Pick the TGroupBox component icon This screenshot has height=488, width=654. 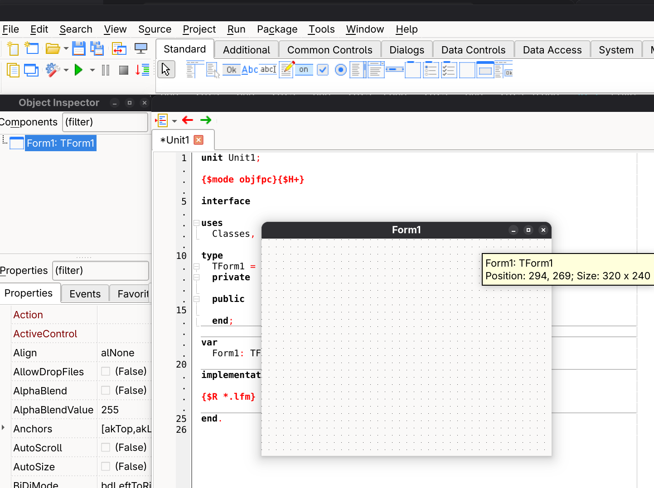413,70
